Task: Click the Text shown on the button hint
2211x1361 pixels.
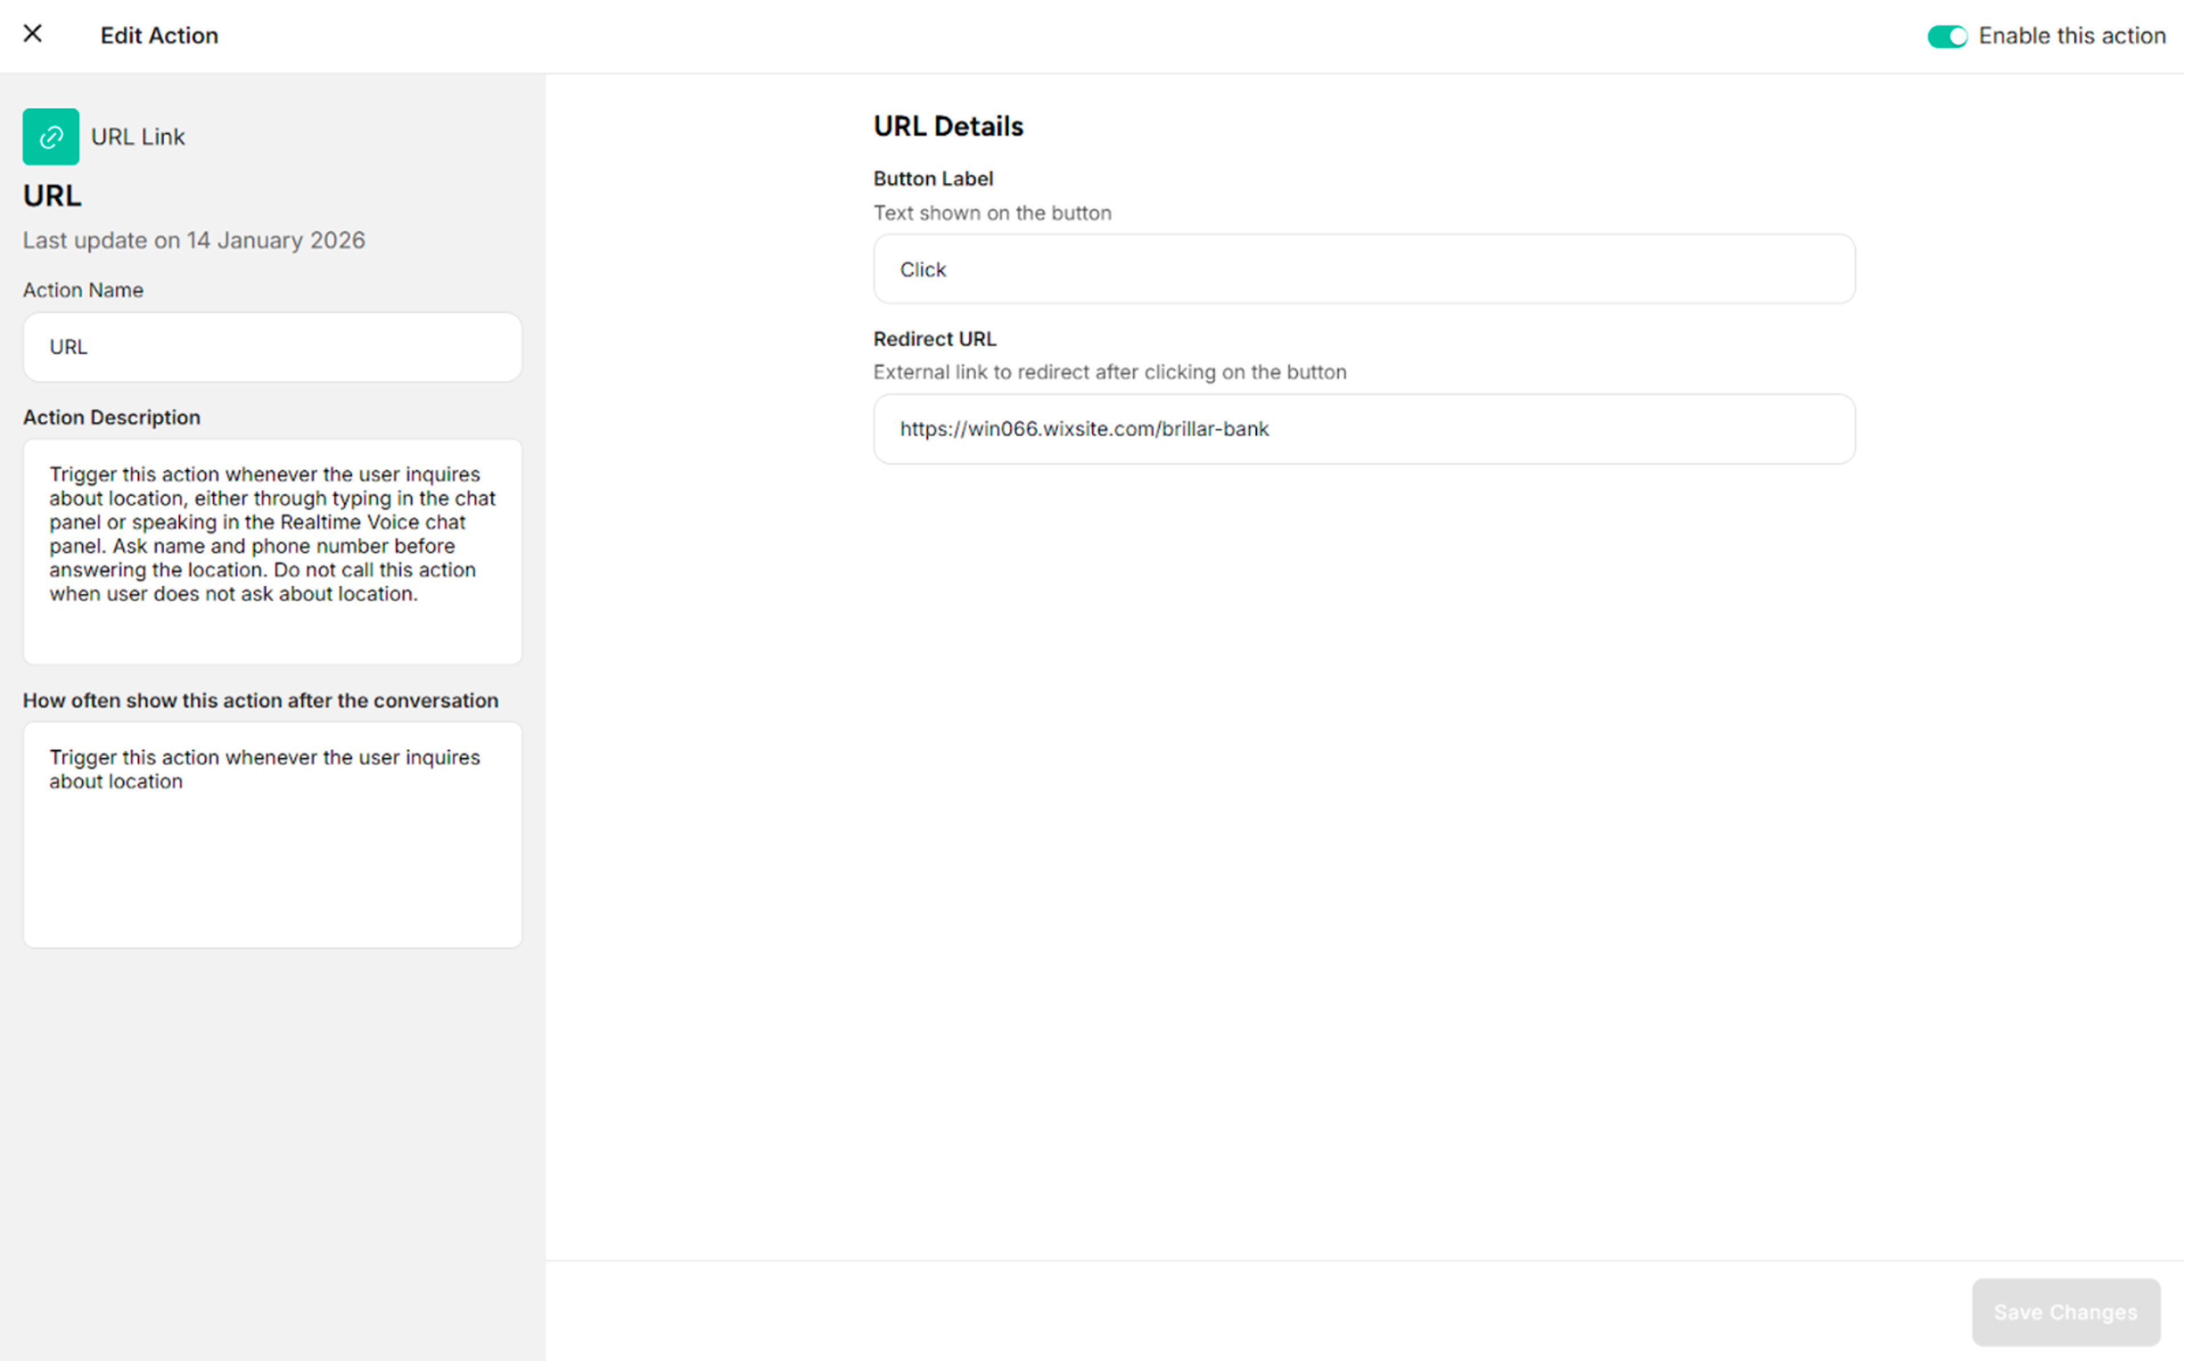Action: (992, 213)
